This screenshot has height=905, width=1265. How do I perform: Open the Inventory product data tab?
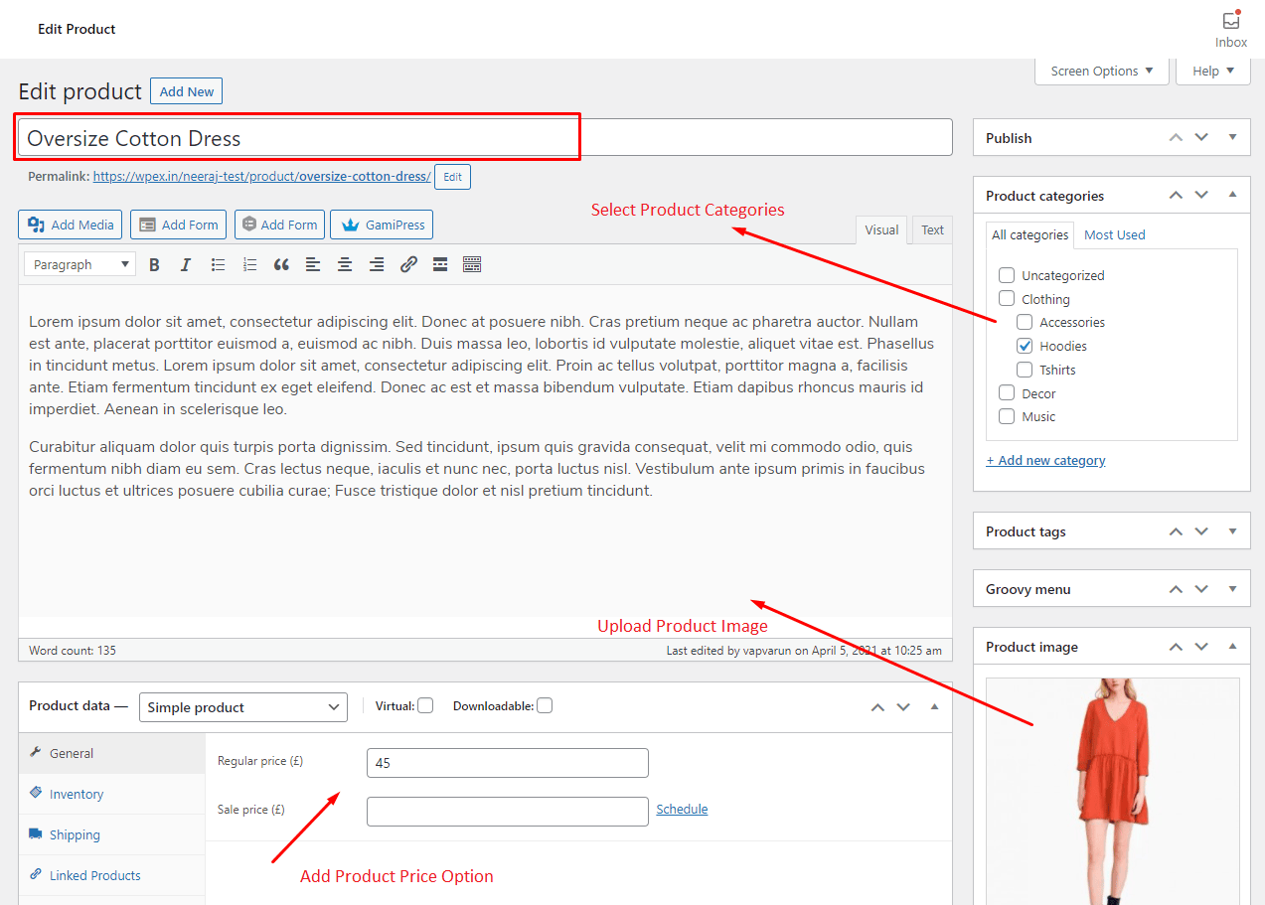(x=77, y=794)
